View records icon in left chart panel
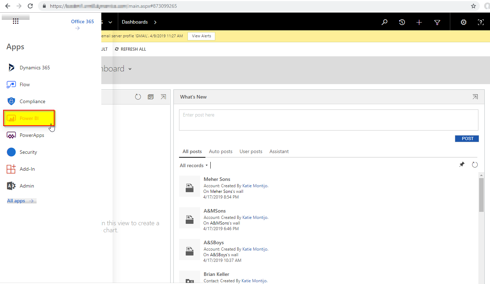490x284 pixels. [x=151, y=97]
